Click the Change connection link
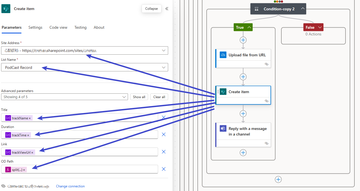 point(70,186)
